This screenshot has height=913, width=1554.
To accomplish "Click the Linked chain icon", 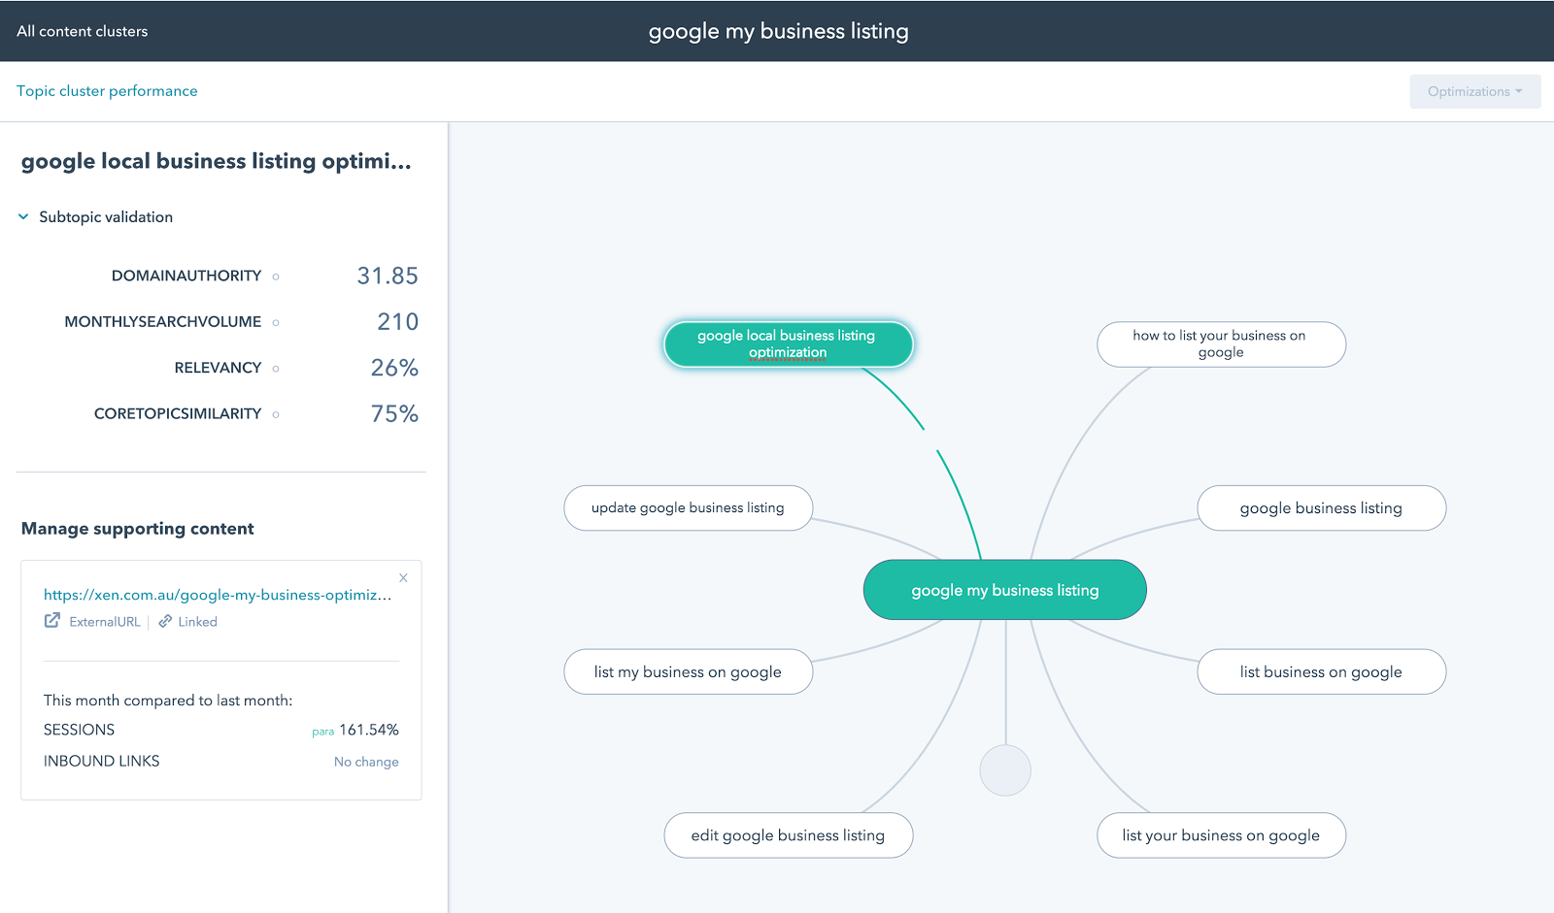I will click(165, 621).
